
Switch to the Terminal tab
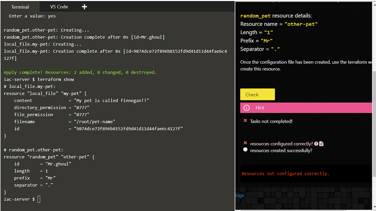(20, 7)
